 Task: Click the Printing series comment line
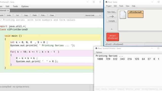pos(38,20)
